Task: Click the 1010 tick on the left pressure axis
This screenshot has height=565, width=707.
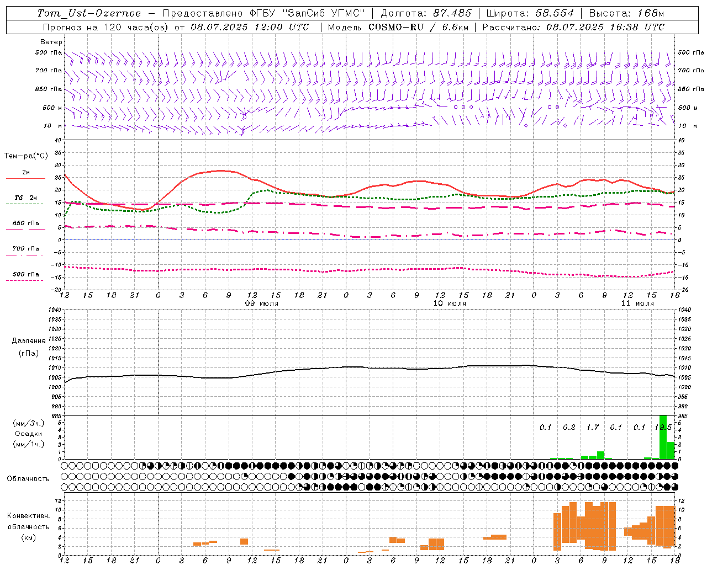Action: click(x=54, y=367)
